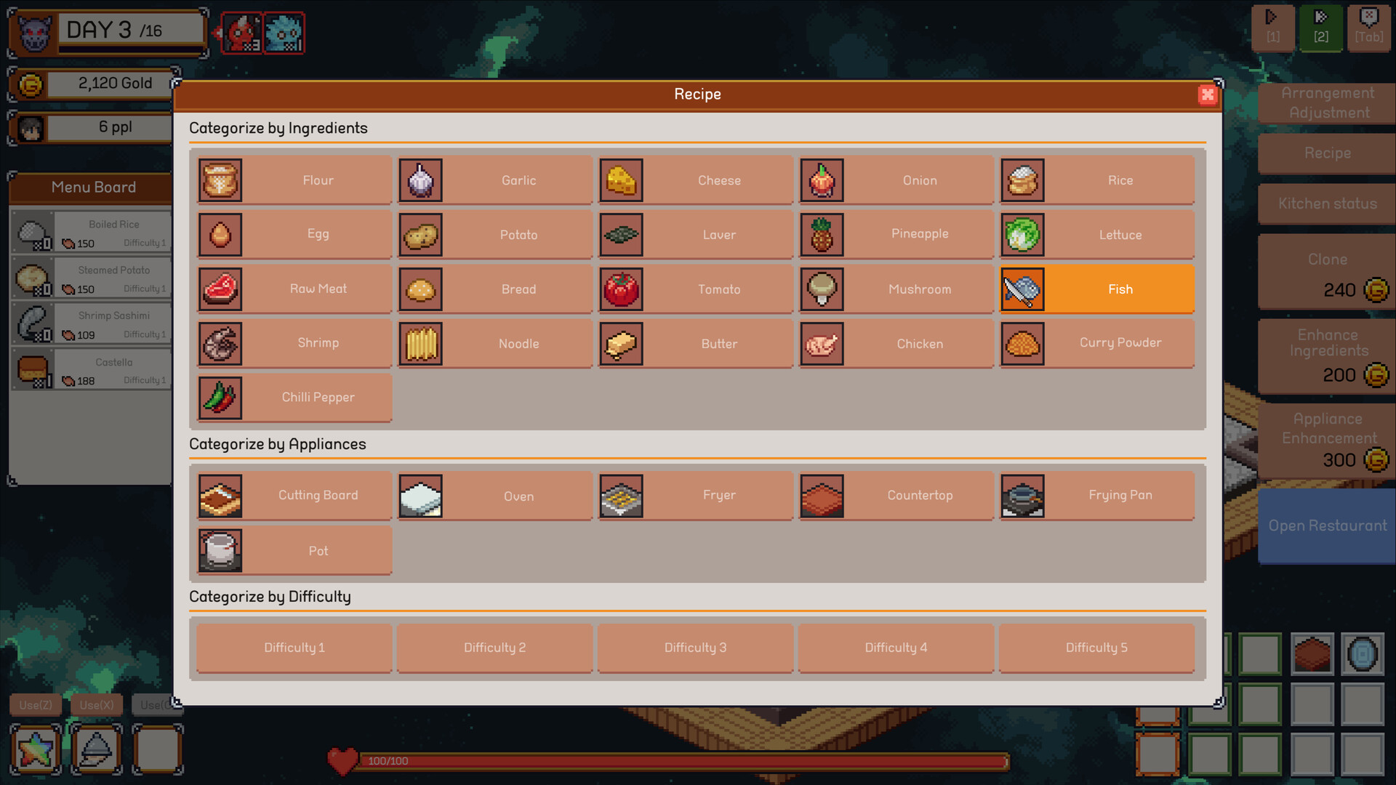The height and width of the screenshot is (785, 1396).
Task: Select Cutting Board appliance filter
Action: 294,496
